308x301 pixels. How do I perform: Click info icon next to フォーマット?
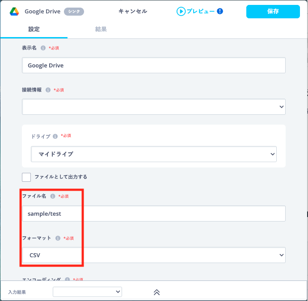[58, 238]
